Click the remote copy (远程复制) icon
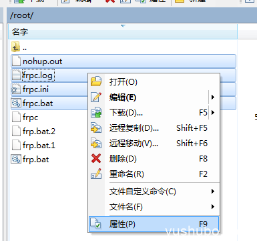Viewport: 257px width, 241px height. 96,128
